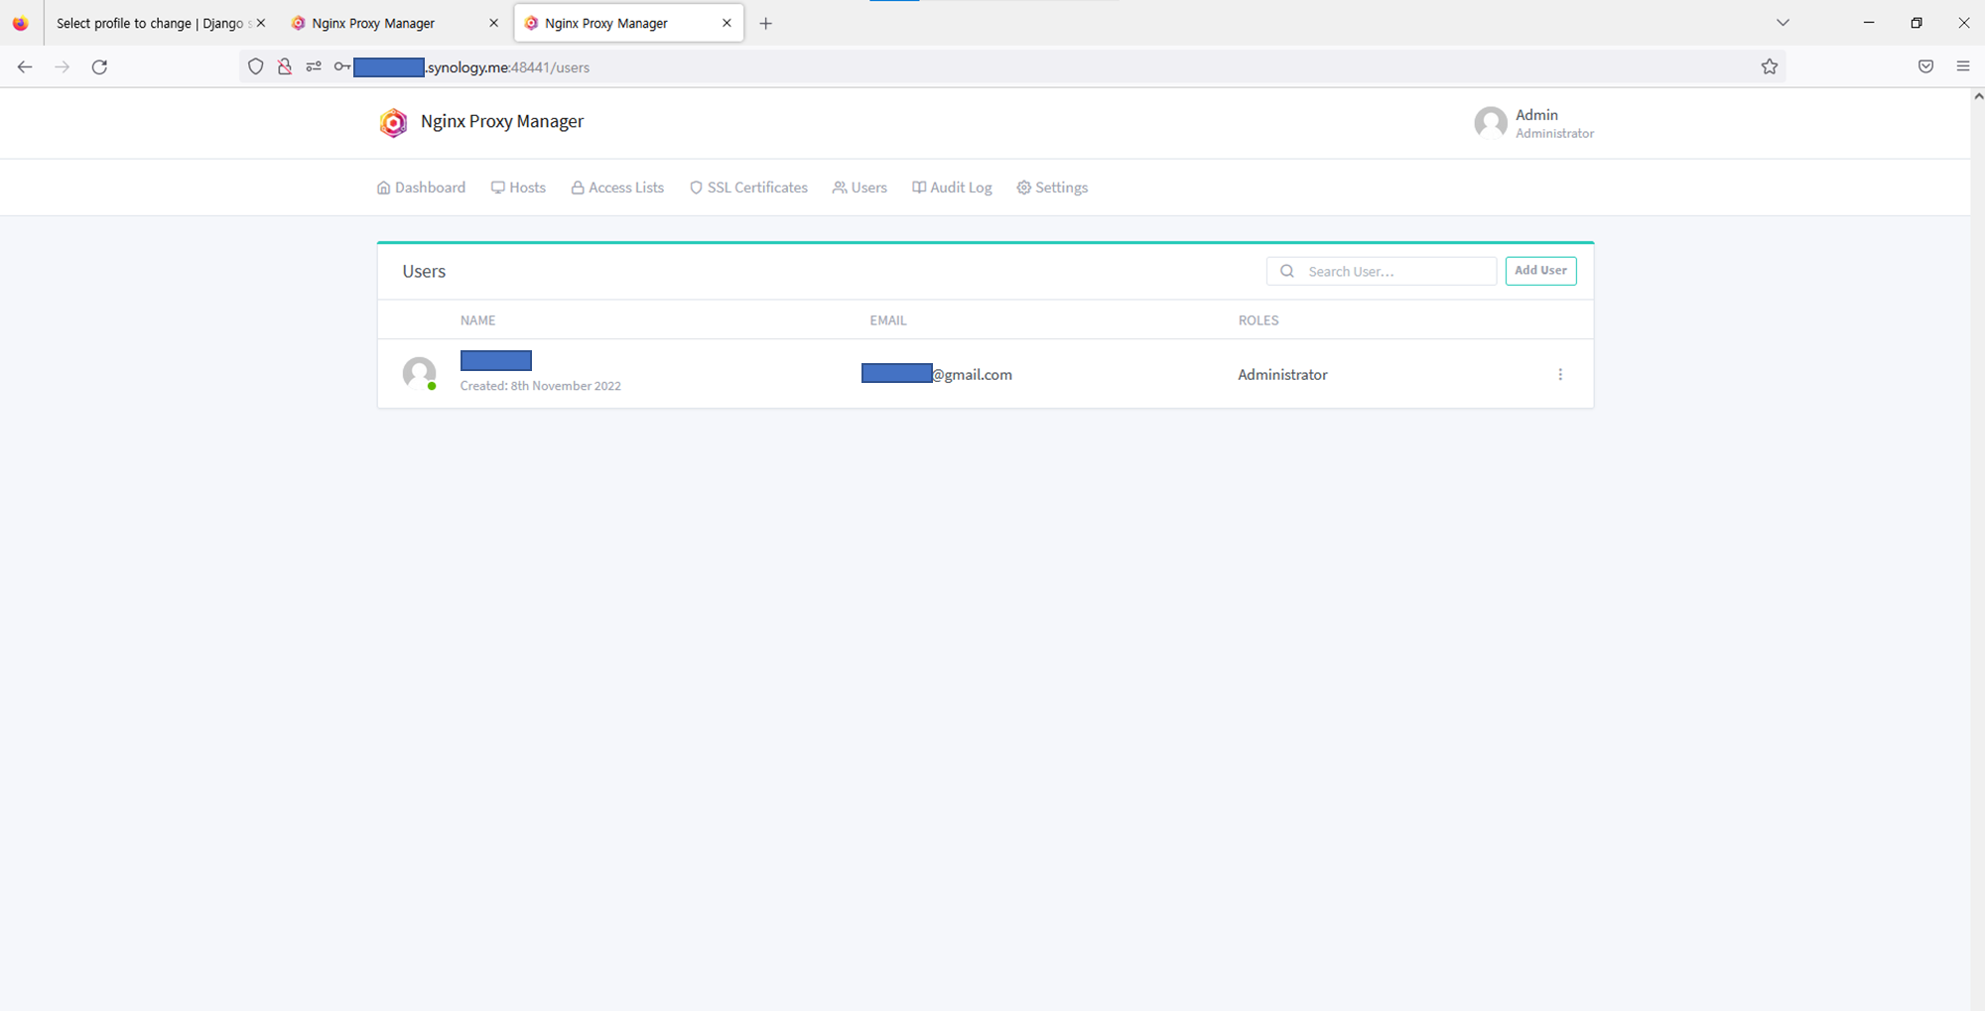The image size is (1985, 1011).
Task: Select the Users nav item
Action: coord(860,188)
